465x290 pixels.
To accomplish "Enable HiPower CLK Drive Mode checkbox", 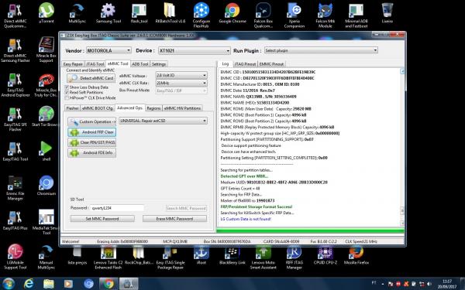I will click(x=67, y=97).
